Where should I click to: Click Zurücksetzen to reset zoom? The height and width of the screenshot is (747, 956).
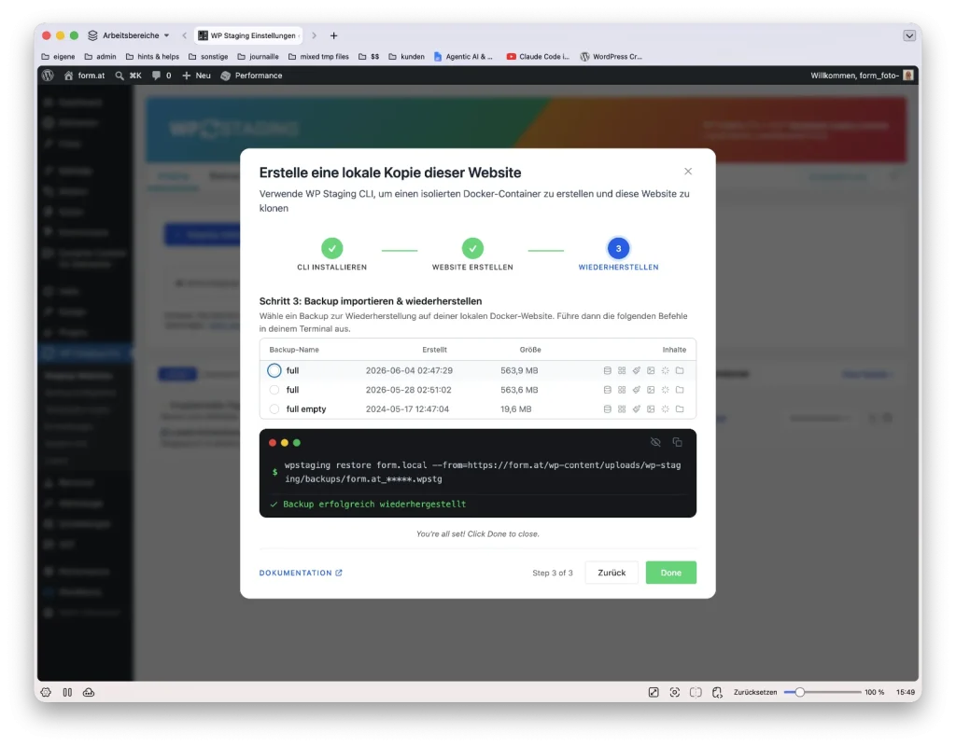[x=755, y=692]
